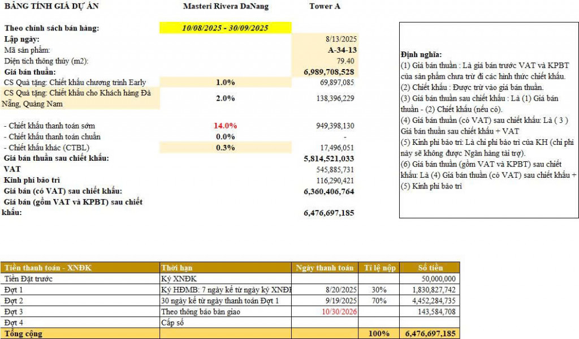Click the 'Tiền thanh toán - XNĐK' table header
The image size is (579, 339).
pyautogui.click(x=80, y=268)
